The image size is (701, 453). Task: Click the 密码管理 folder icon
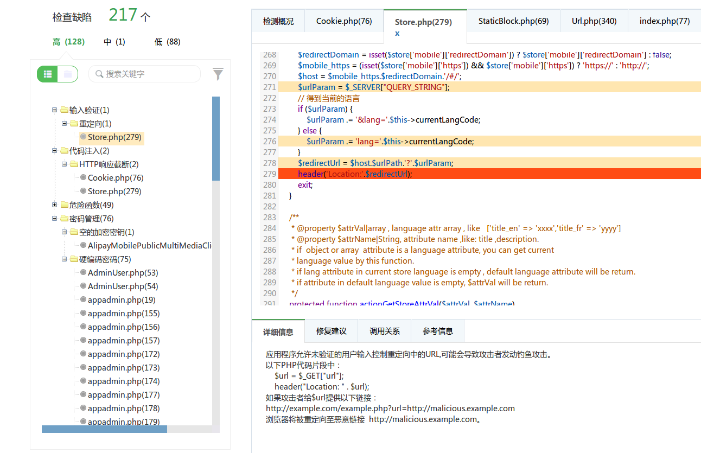click(64, 219)
